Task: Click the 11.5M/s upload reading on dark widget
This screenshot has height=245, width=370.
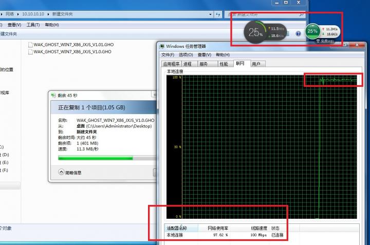Action: click(277, 29)
